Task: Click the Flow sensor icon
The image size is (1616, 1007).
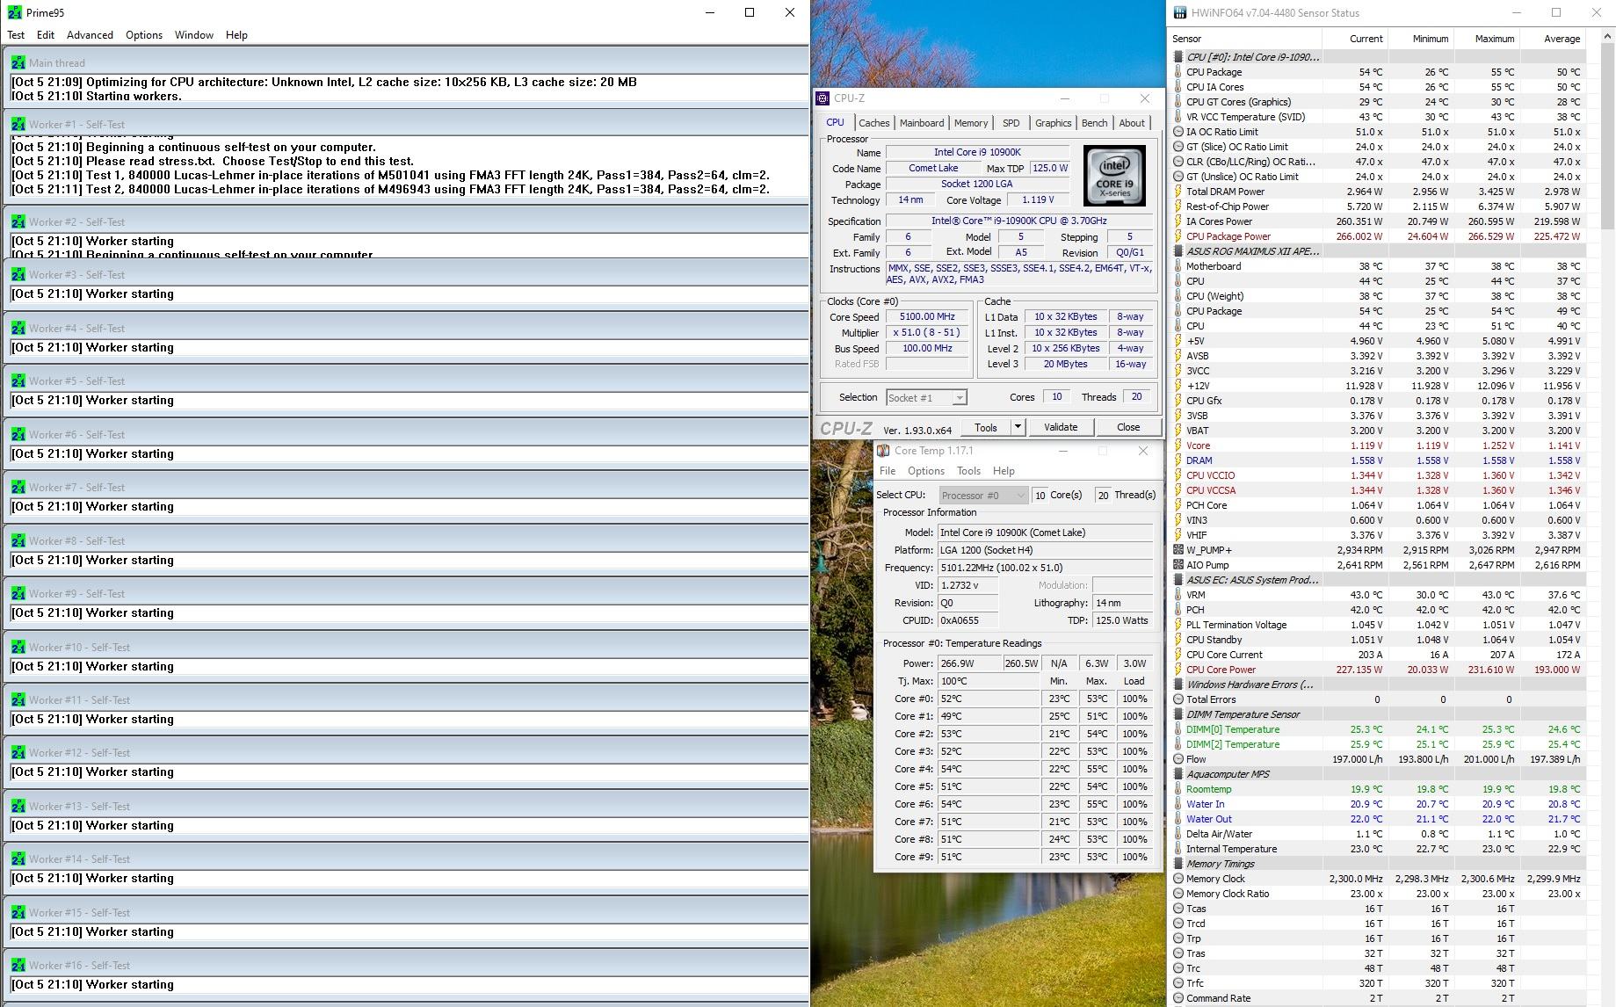Action: 1178,759
